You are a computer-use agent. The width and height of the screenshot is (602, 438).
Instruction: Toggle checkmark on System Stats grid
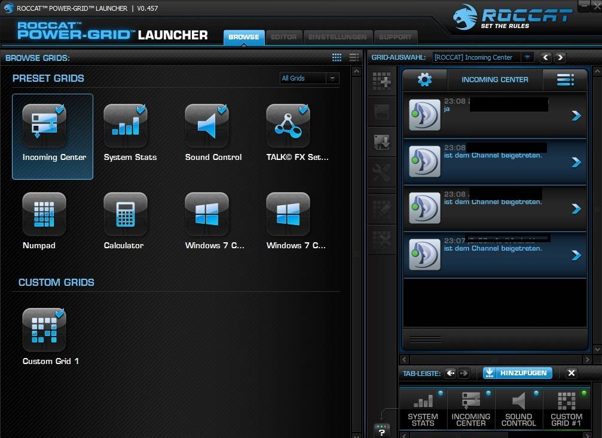point(141,109)
